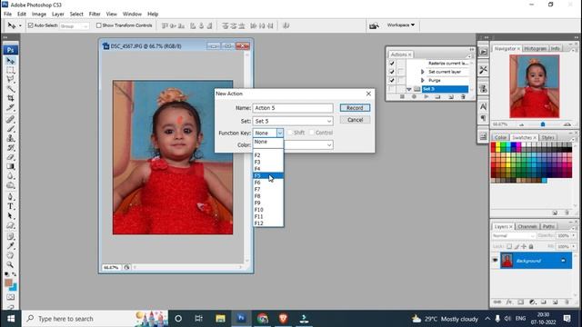Choose F12 from the function key list

[x=268, y=223]
